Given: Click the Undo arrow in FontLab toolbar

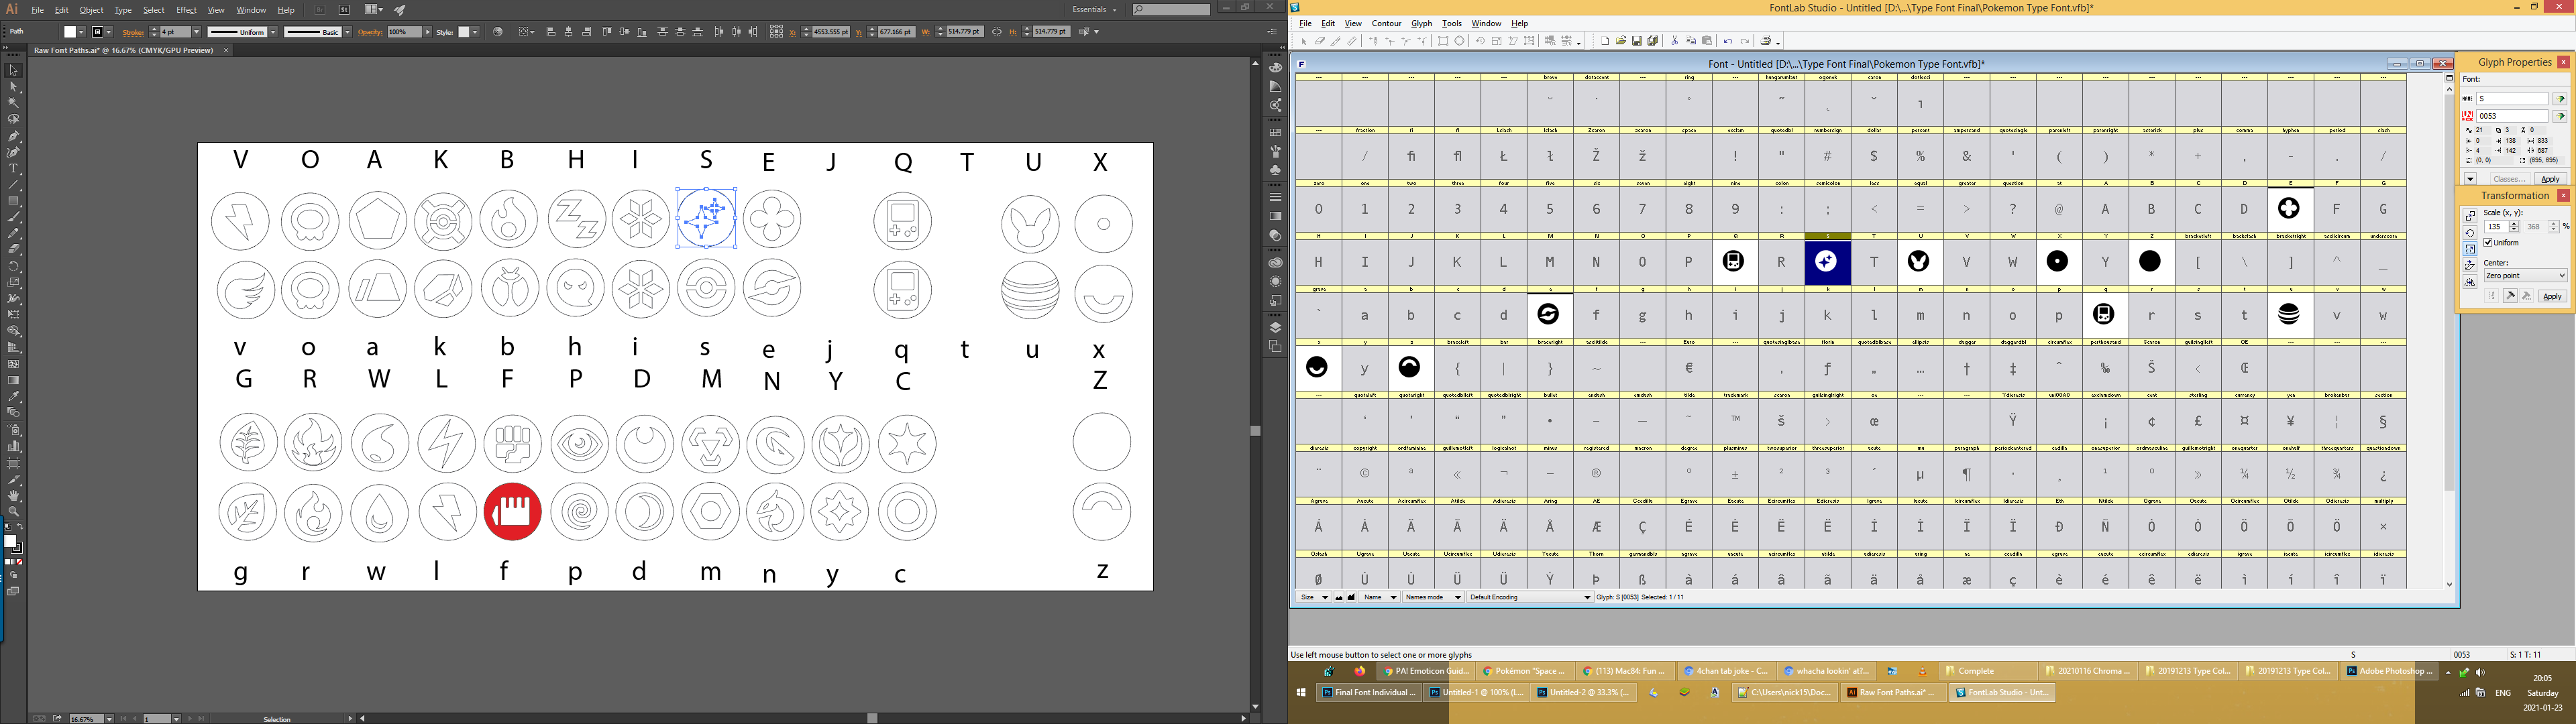Looking at the screenshot, I should [x=1728, y=41].
